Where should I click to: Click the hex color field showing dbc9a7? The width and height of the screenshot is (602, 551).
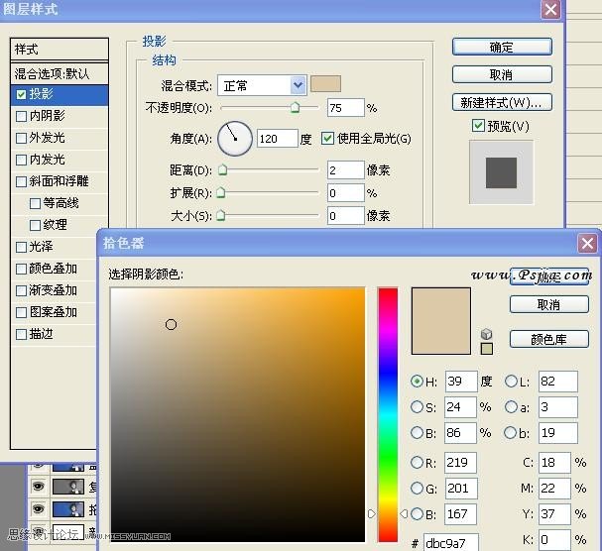click(448, 542)
